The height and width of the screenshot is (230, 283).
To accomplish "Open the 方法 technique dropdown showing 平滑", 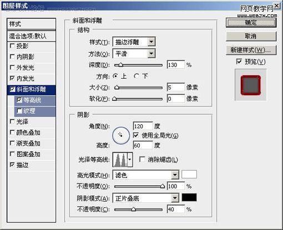I will coord(134,54).
